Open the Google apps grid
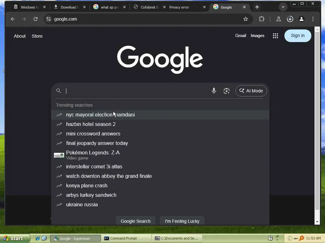This screenshot has width=325, height=243. point(275,36)
